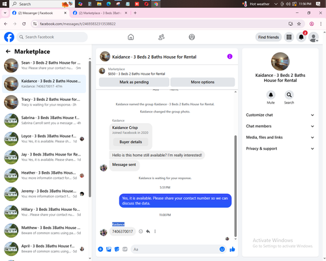Attach a photo file in composer
The width and height of the screenshot is (326, 261).
(x=109, y=249)
